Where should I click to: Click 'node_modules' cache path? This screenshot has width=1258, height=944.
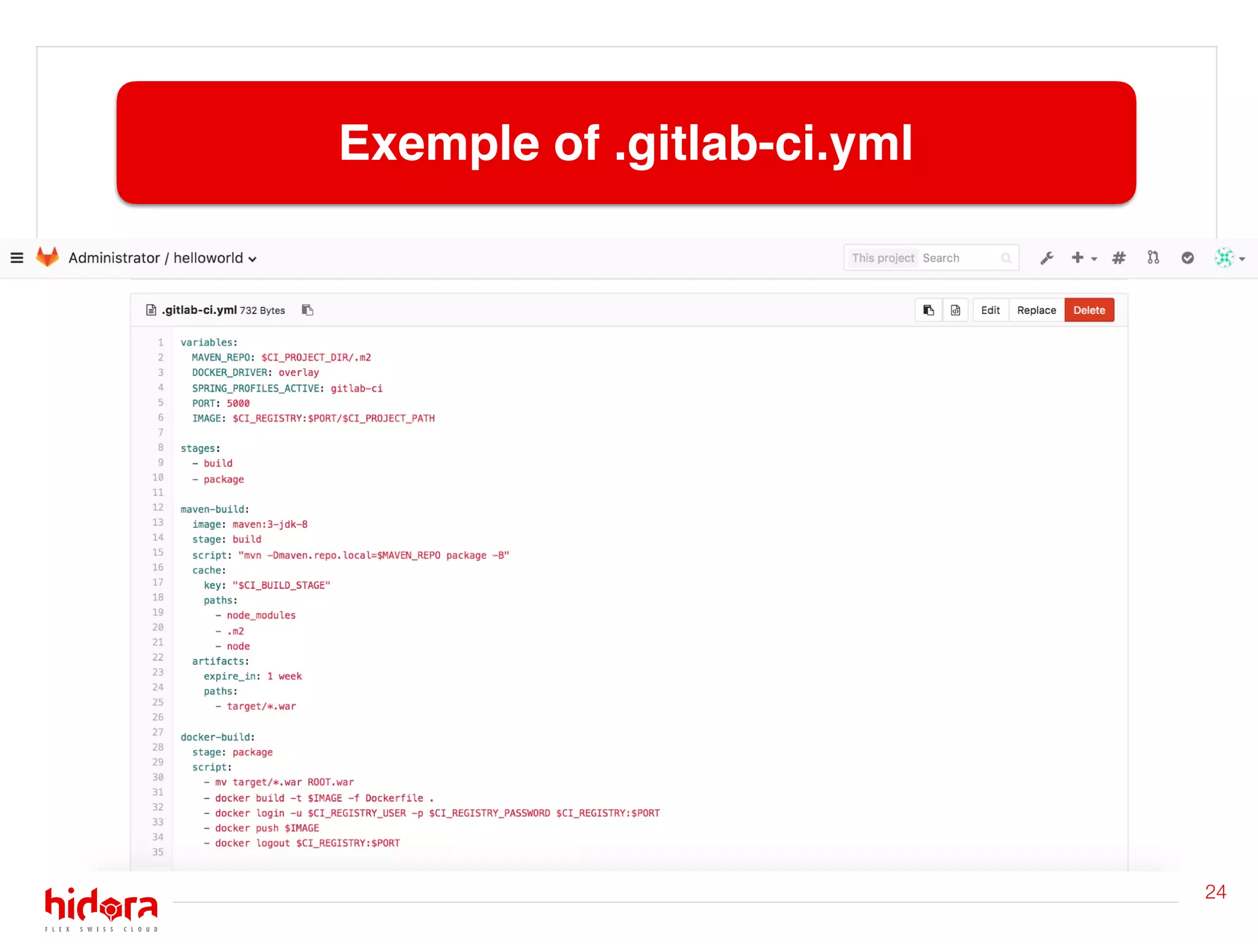coord(261,616)
